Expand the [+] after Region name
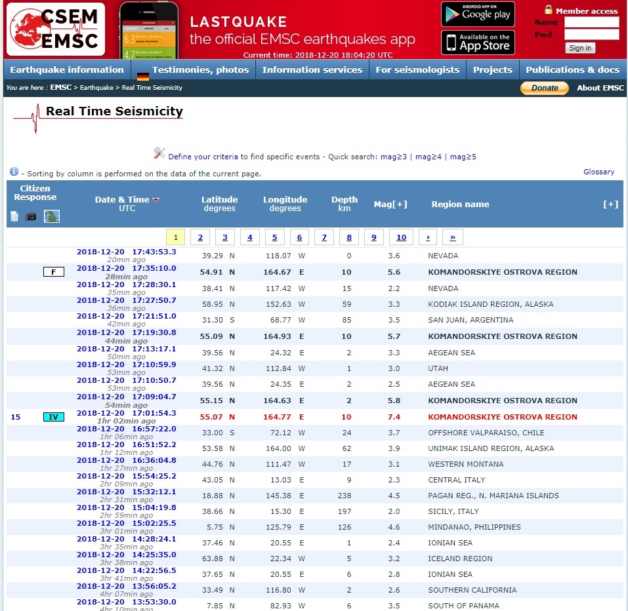628x611 pixels. point(610,204)
